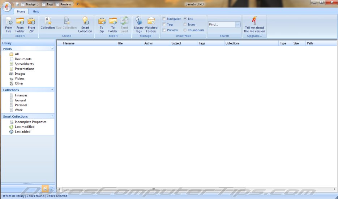Toggle the Navigator checkbox in Show/Hide group
Viewport: 338px width, 199px height.
click(x=164, y=19)
